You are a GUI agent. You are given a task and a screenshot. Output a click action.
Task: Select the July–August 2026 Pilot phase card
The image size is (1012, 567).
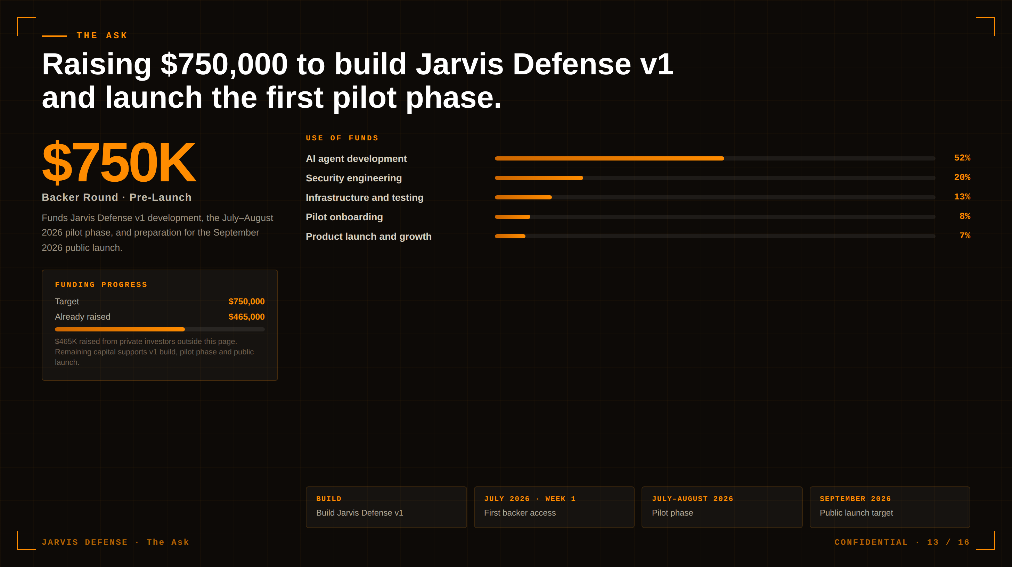coord(722,507)
